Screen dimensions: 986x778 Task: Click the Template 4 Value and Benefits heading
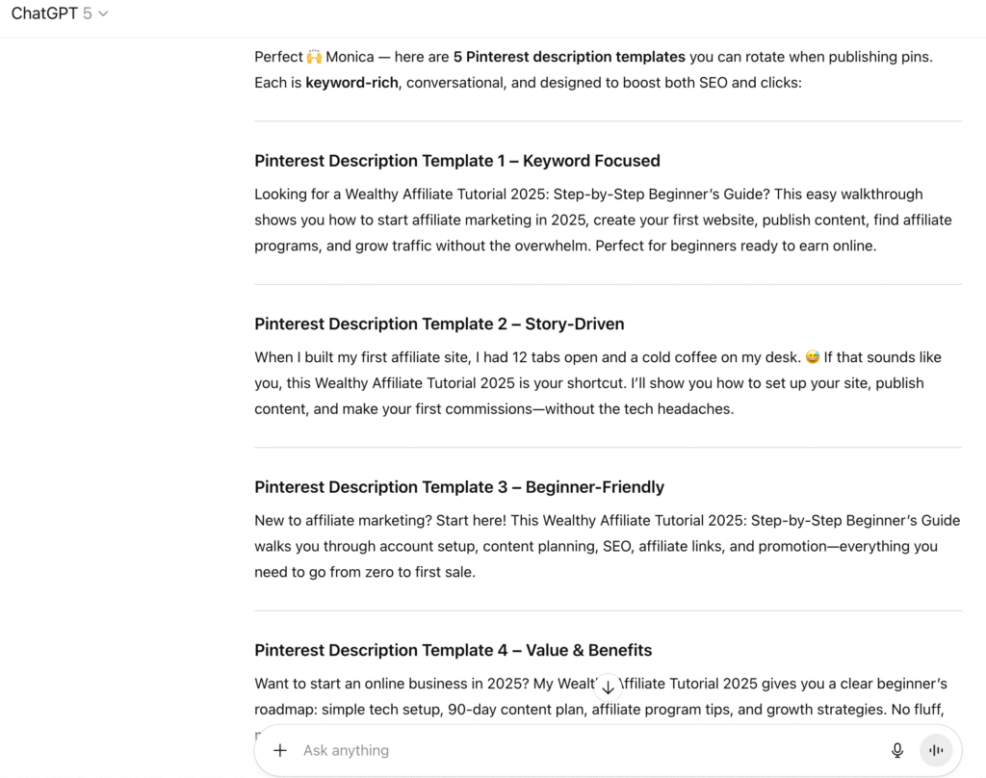pos(453,650)
